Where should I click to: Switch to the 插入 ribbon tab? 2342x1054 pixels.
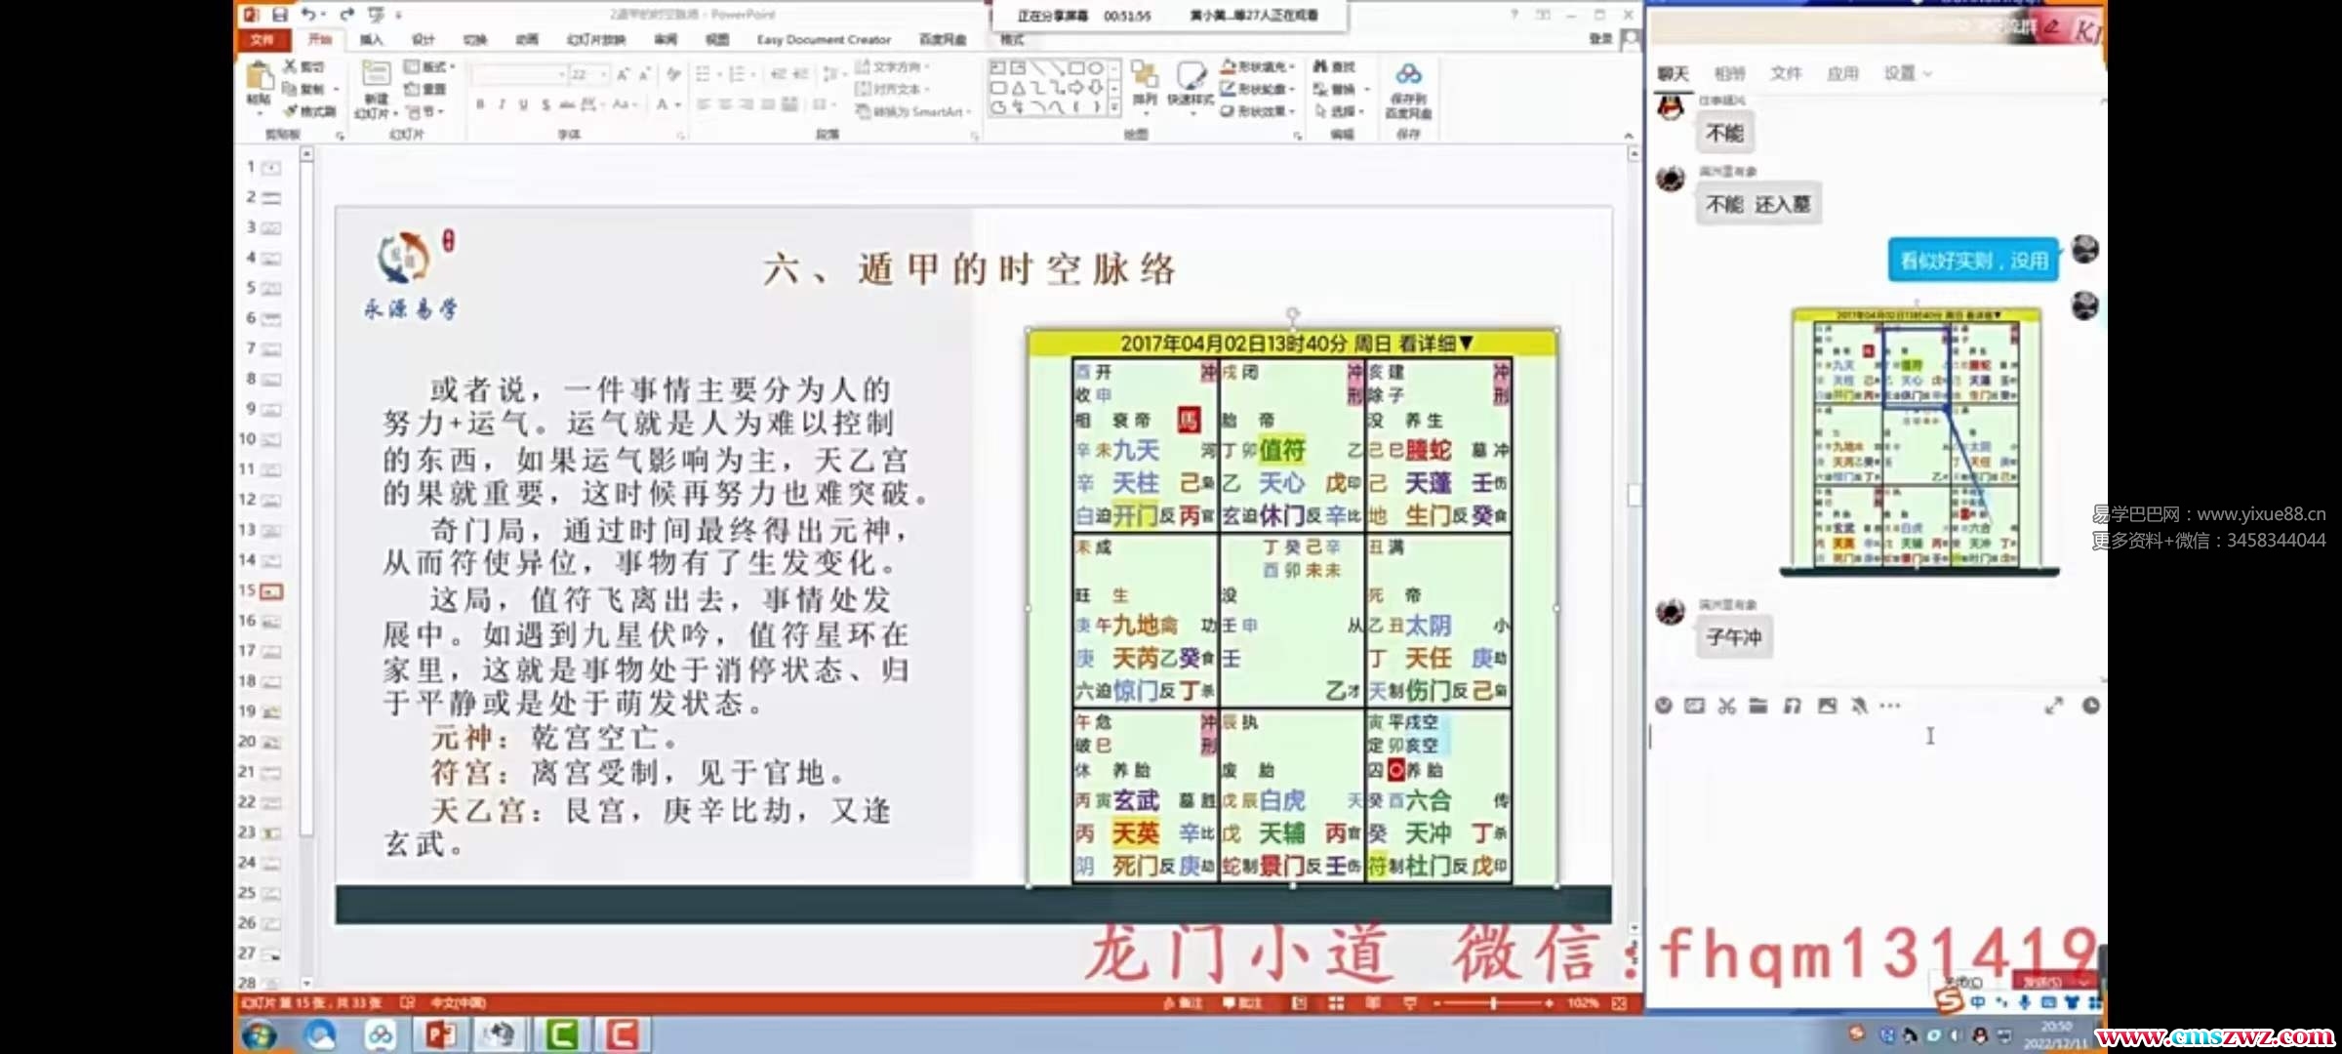(371, 39)
